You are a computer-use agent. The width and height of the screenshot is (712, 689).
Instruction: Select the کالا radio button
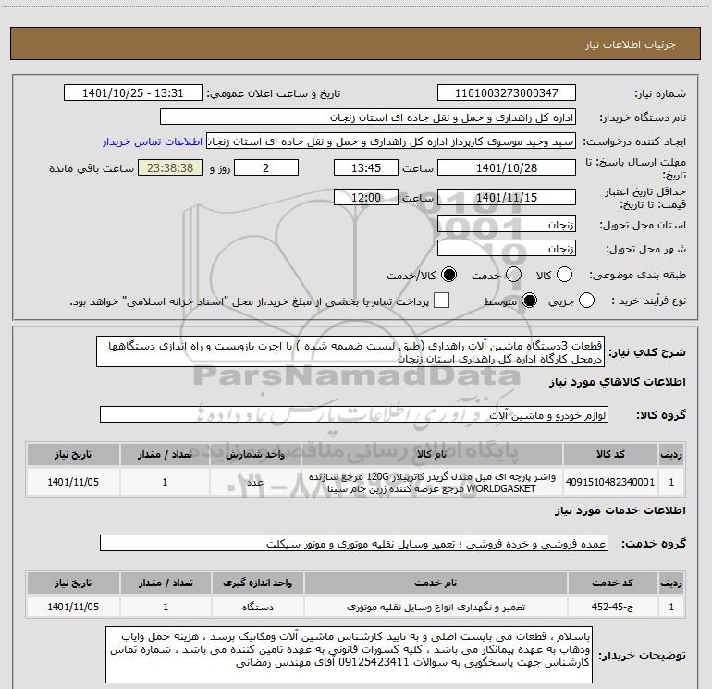(x=564, y=275)
